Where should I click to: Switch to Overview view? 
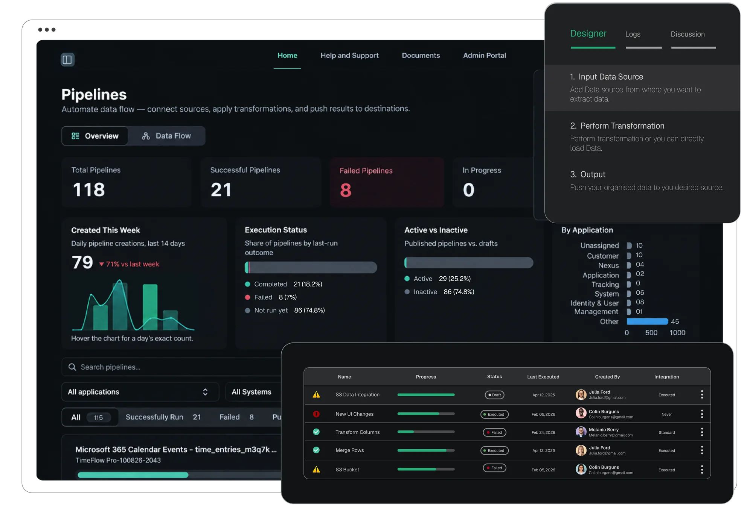(95, 136)
